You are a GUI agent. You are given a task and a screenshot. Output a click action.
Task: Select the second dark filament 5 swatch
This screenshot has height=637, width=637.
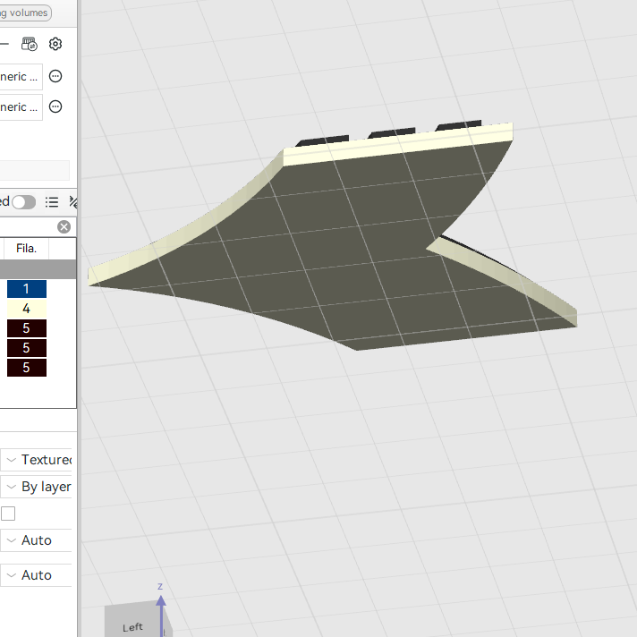[27, 348]
